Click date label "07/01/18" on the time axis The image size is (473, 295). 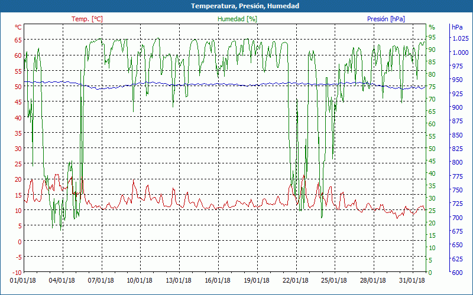coord(101,281)
